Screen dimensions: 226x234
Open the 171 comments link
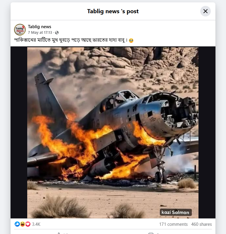[x=173, y=224]
